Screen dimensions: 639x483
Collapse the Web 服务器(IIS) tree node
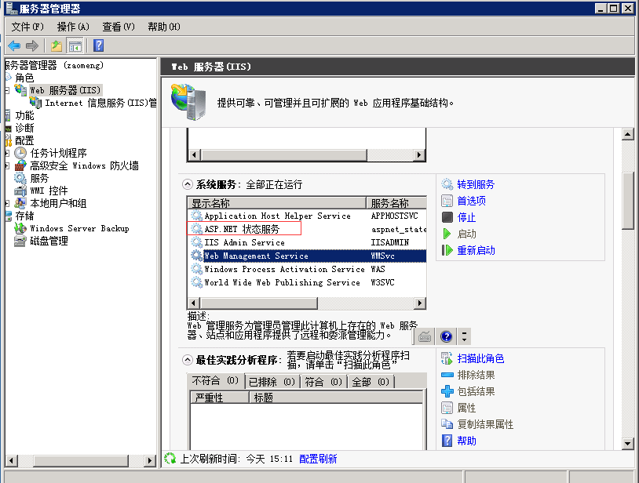(7, 90)
